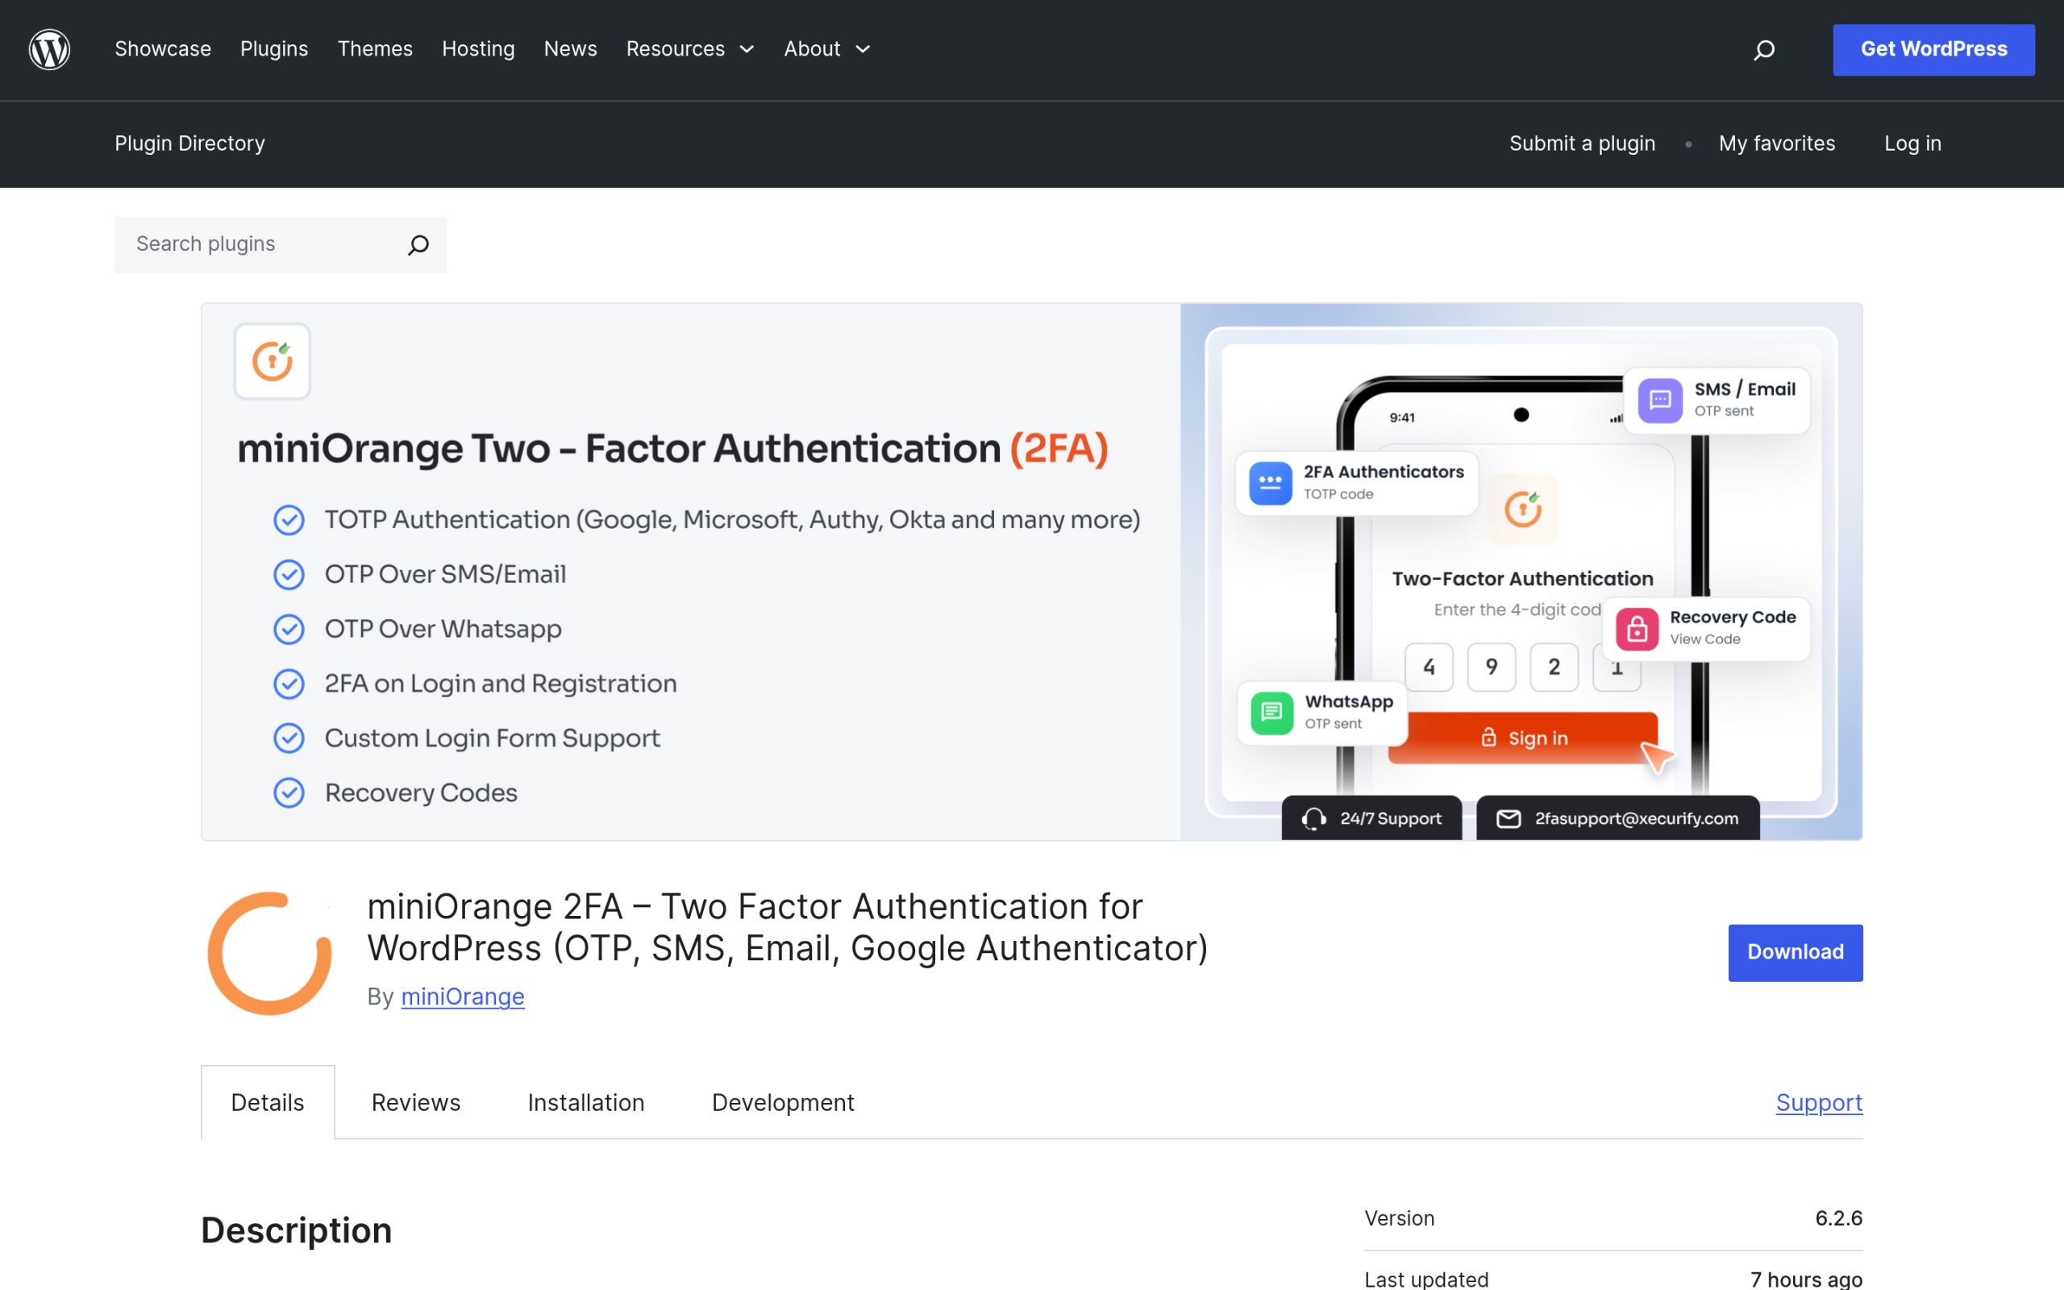
Task: Open the Plugin Directory link
Action: [x=189, y=144]
